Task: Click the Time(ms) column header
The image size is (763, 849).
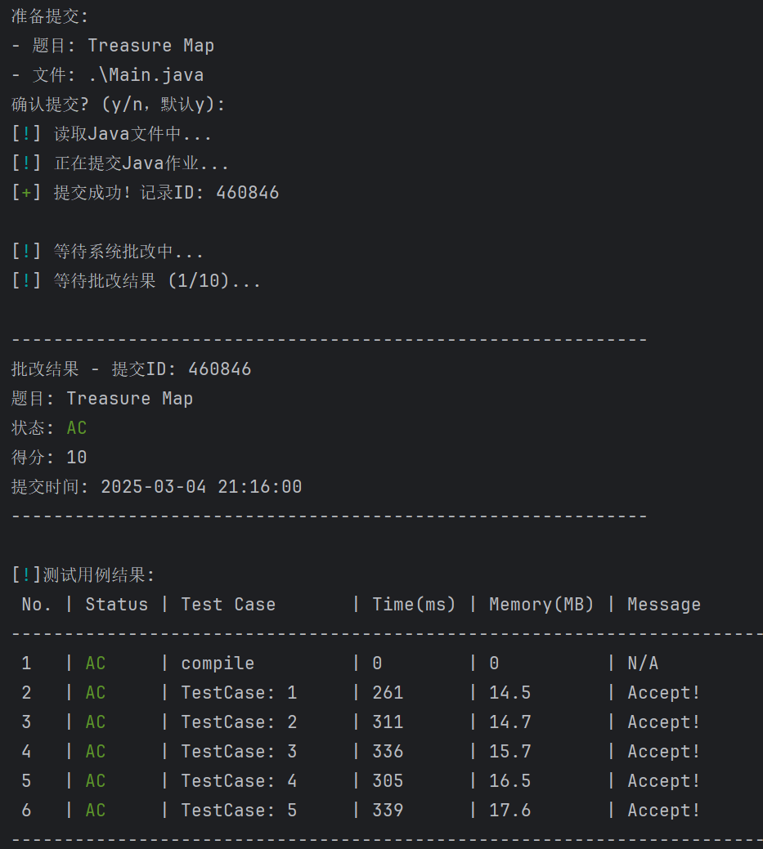Action: pos(414,605)
